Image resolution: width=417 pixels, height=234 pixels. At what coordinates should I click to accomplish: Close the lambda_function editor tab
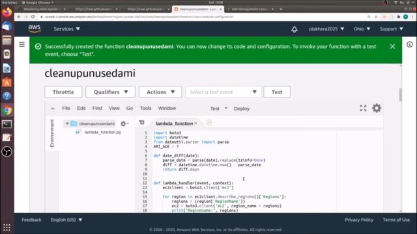[195, 123]
